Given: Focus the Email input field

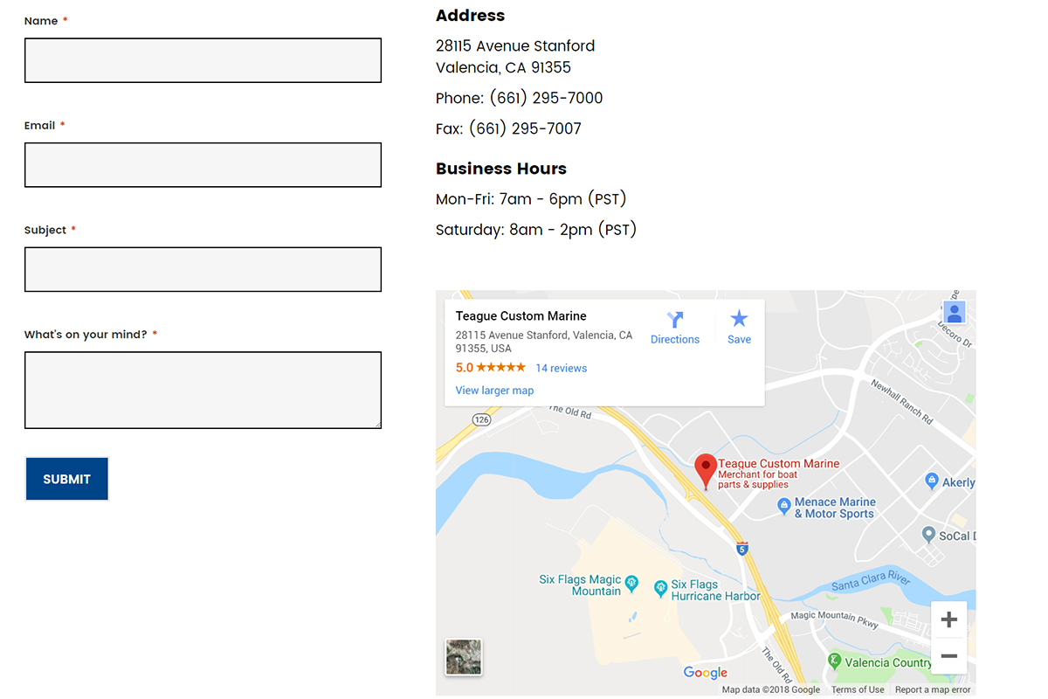Looking at the screenshot, I should pos(203,165).
